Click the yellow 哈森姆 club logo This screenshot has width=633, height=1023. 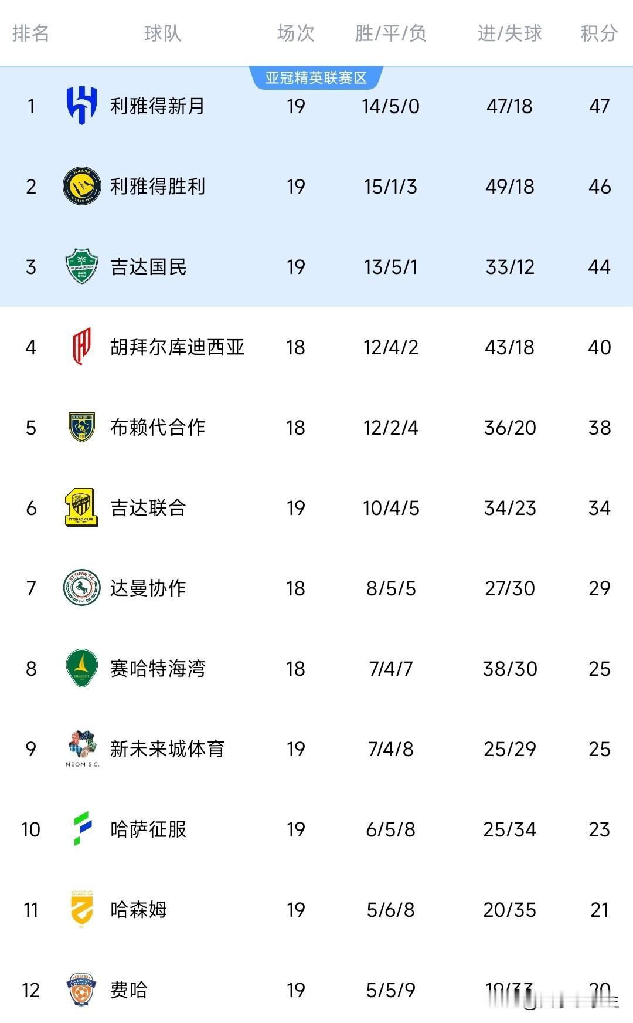[x=81, y=909]
